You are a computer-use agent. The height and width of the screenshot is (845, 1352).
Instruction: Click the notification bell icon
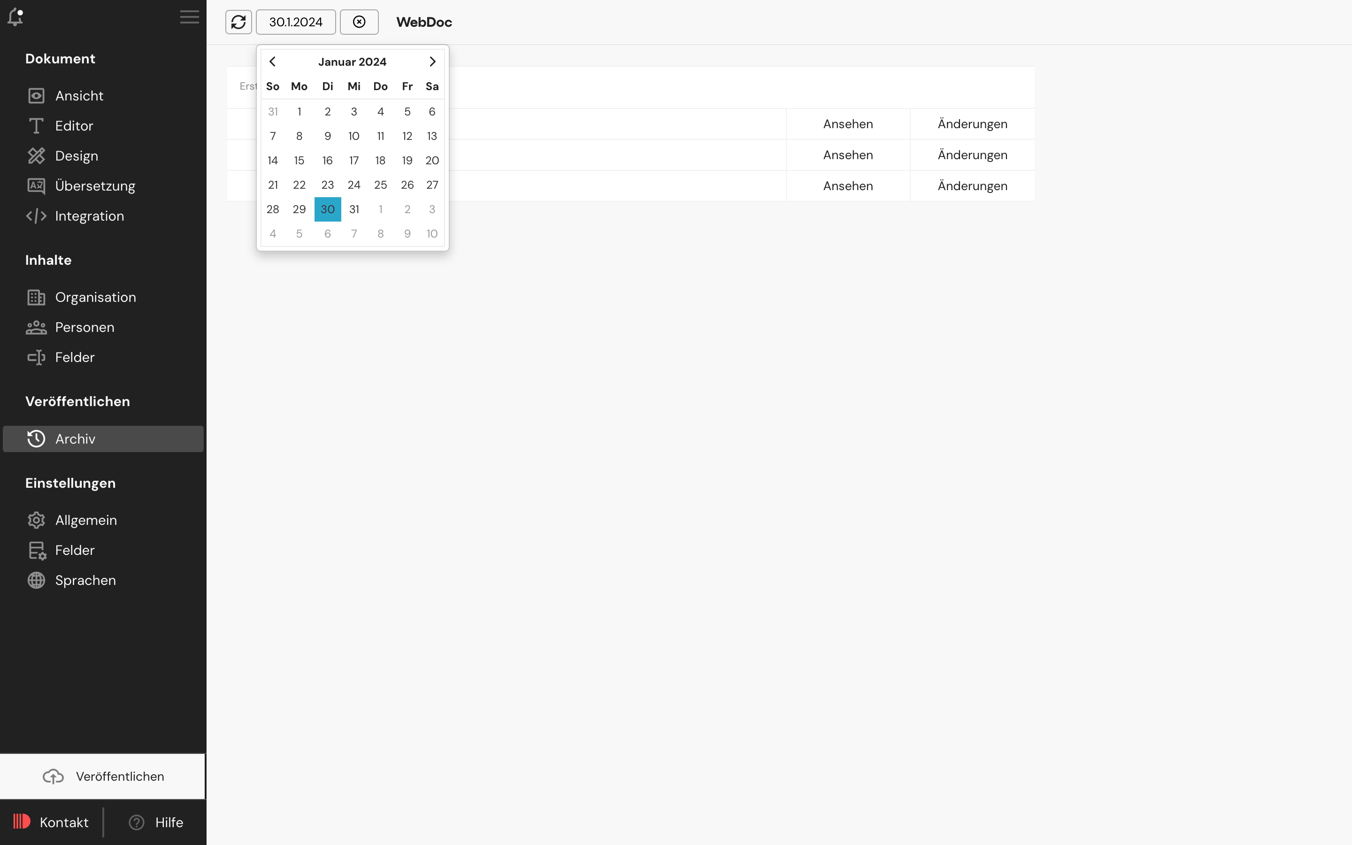pos(15,17)
